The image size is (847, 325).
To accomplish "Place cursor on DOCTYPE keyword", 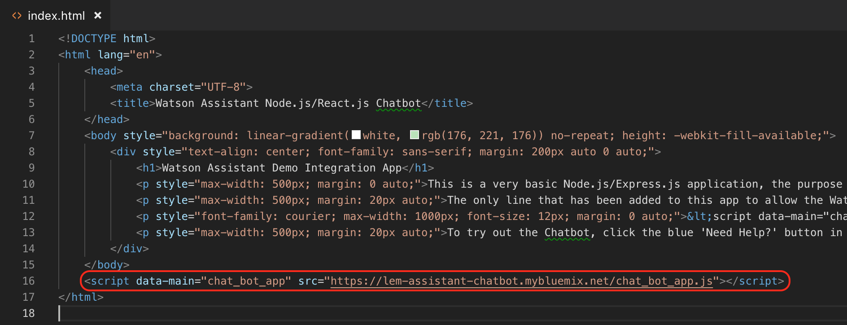I will (94, 39).
